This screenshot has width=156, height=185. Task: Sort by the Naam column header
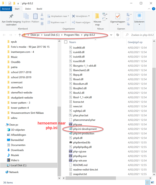click(73, 42)
